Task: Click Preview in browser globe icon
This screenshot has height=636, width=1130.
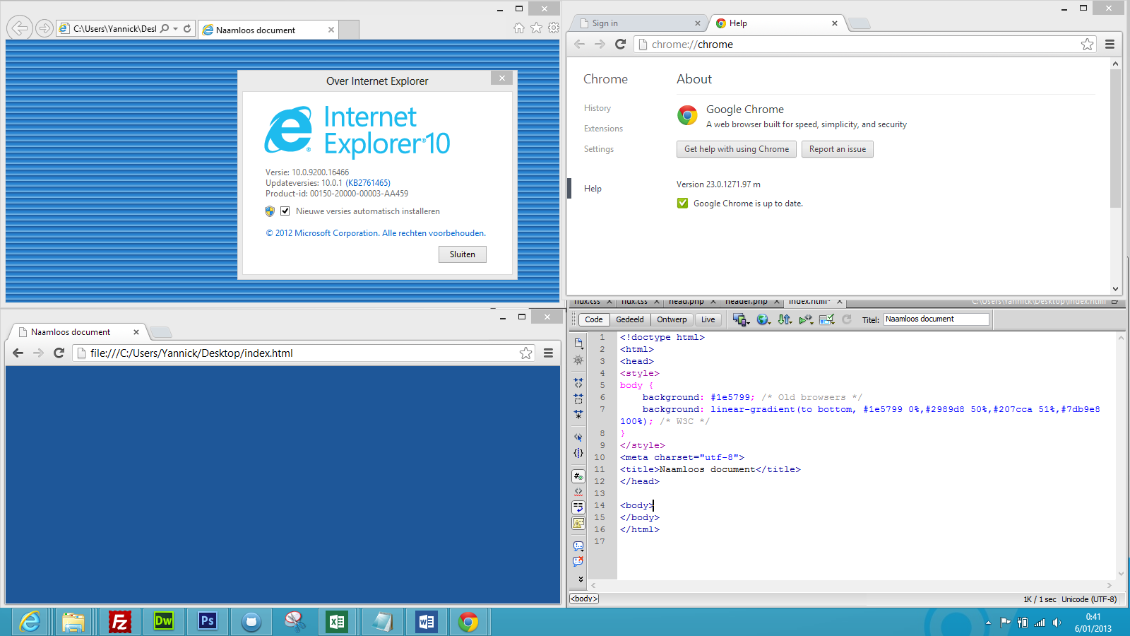Action: point(763,319)
